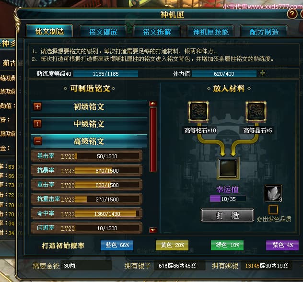
Task: Click scrollbar up arrow in inscription list
Action: click(153, 104)
